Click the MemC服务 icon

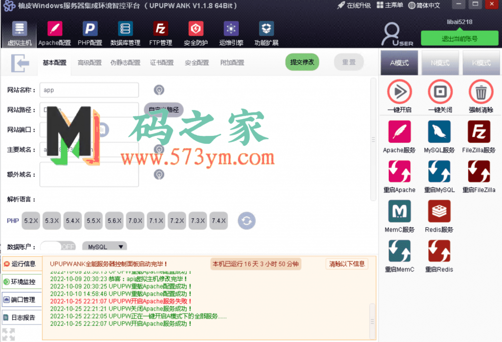(399, 211)
